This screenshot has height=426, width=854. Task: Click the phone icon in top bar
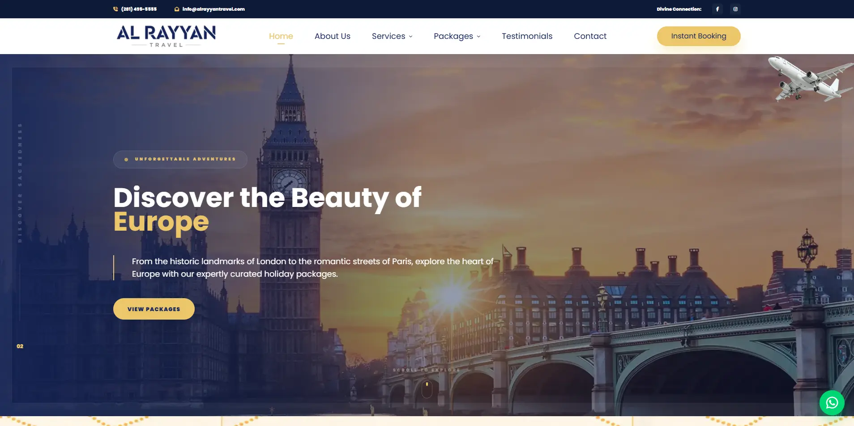pyautogui.click(x=115, y=9)
